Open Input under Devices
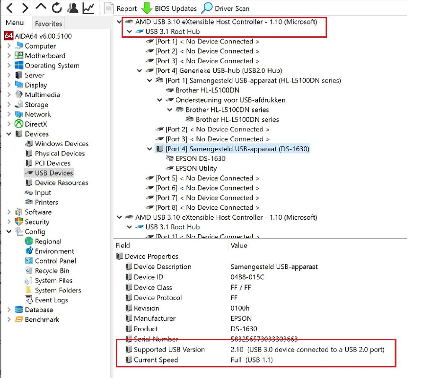Screen dimensions: 421x378 43,192
